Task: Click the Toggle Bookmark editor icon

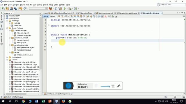Action: (94, 16)
